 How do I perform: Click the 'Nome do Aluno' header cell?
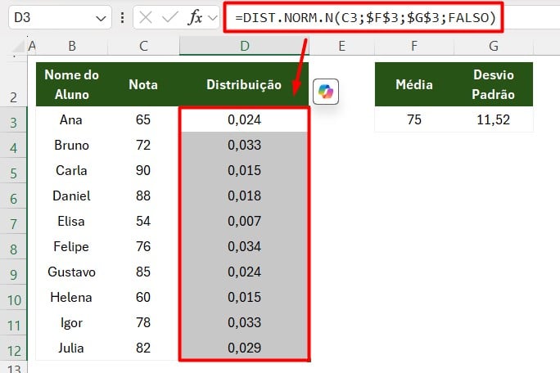(x=72, y=84)
